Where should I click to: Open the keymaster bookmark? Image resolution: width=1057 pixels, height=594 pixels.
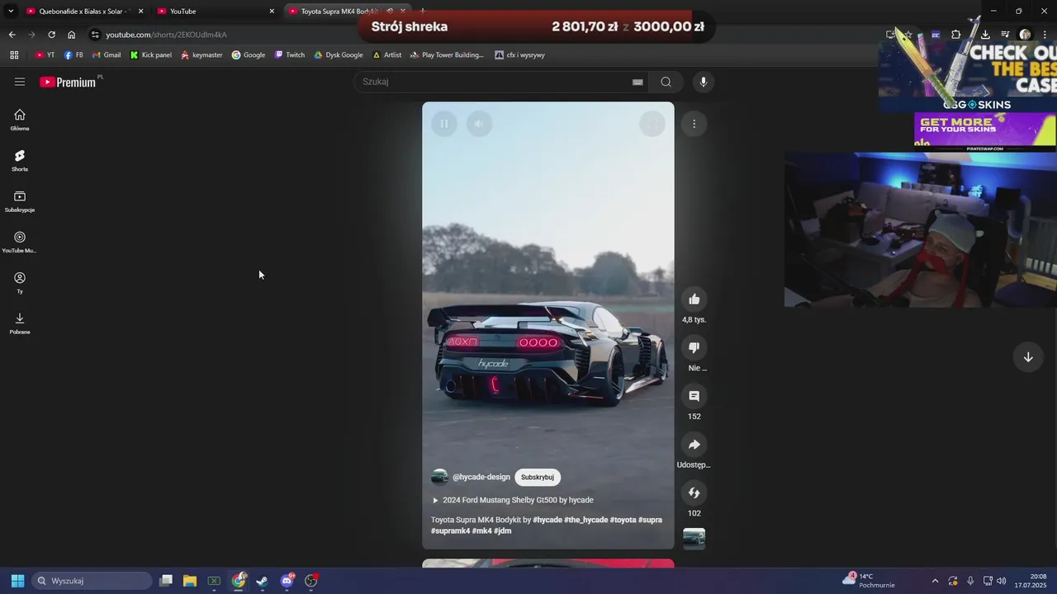click(201, 55)
